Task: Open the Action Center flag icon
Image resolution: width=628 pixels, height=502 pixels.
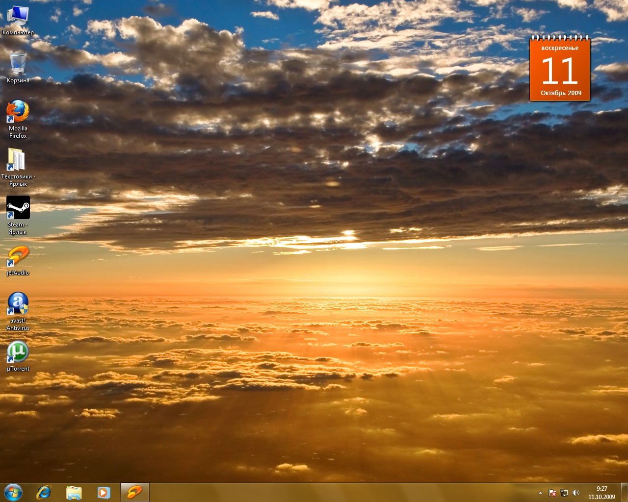Action: tap(552, 493)
